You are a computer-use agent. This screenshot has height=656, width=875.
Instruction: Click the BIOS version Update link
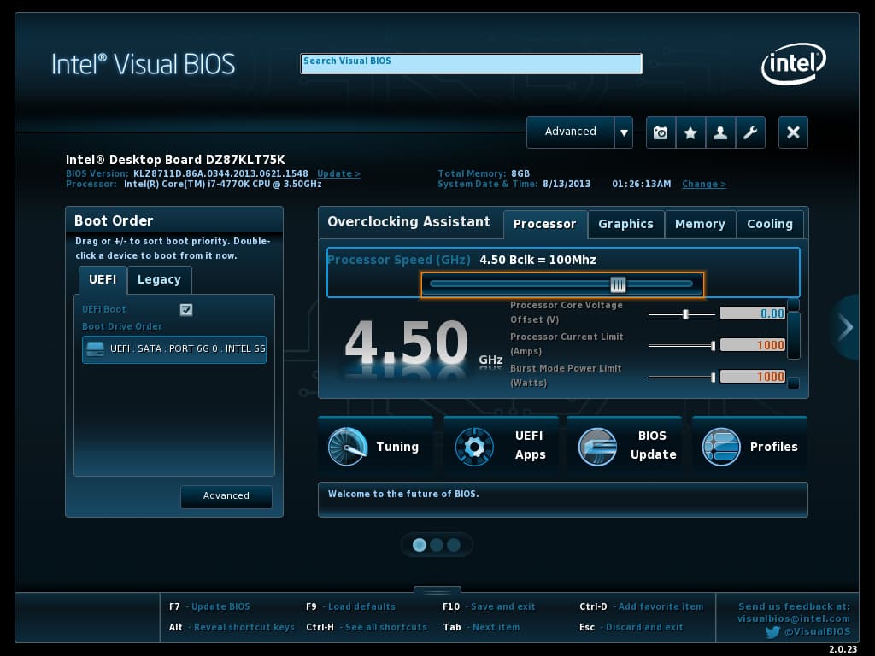tap(338, 173)
